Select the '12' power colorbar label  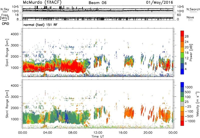pyautogui.click(x=186, y=58)
